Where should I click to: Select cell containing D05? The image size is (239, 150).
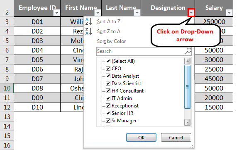37,60
